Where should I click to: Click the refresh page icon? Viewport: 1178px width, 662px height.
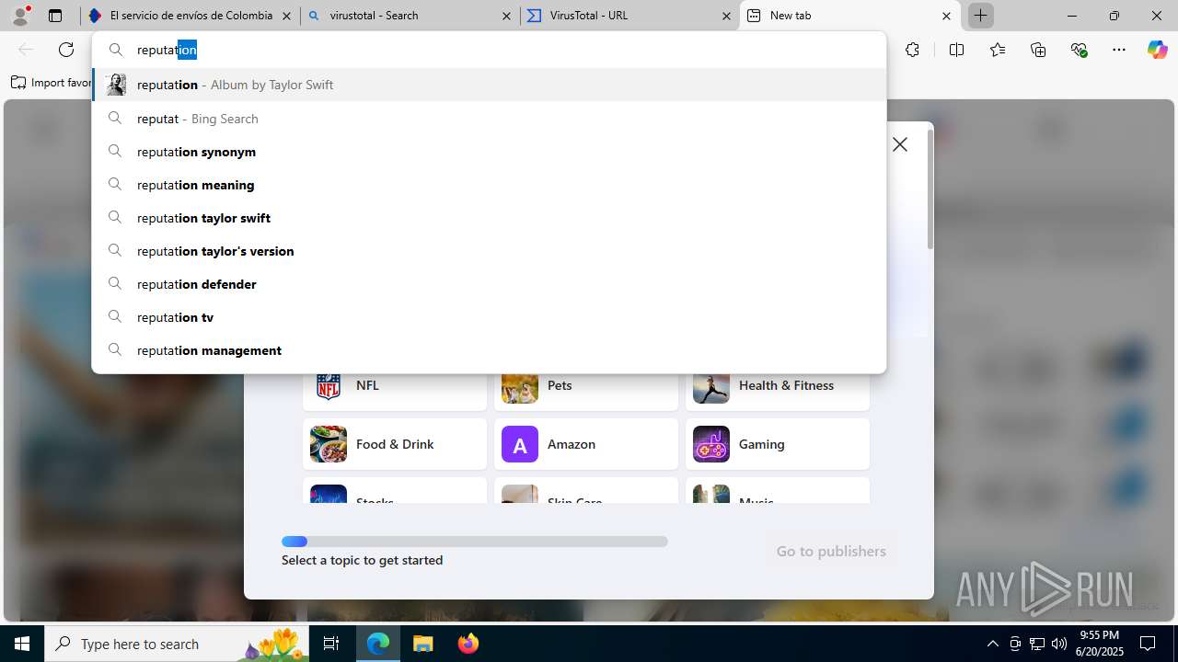(66, 50)
